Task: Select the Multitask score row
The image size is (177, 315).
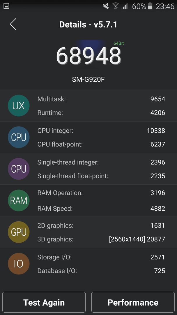Action: (x=101, y=99)
